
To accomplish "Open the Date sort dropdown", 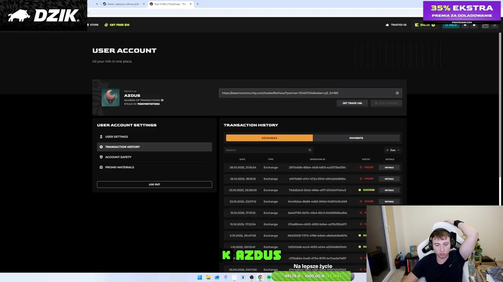I will click(x=393, y=150).
